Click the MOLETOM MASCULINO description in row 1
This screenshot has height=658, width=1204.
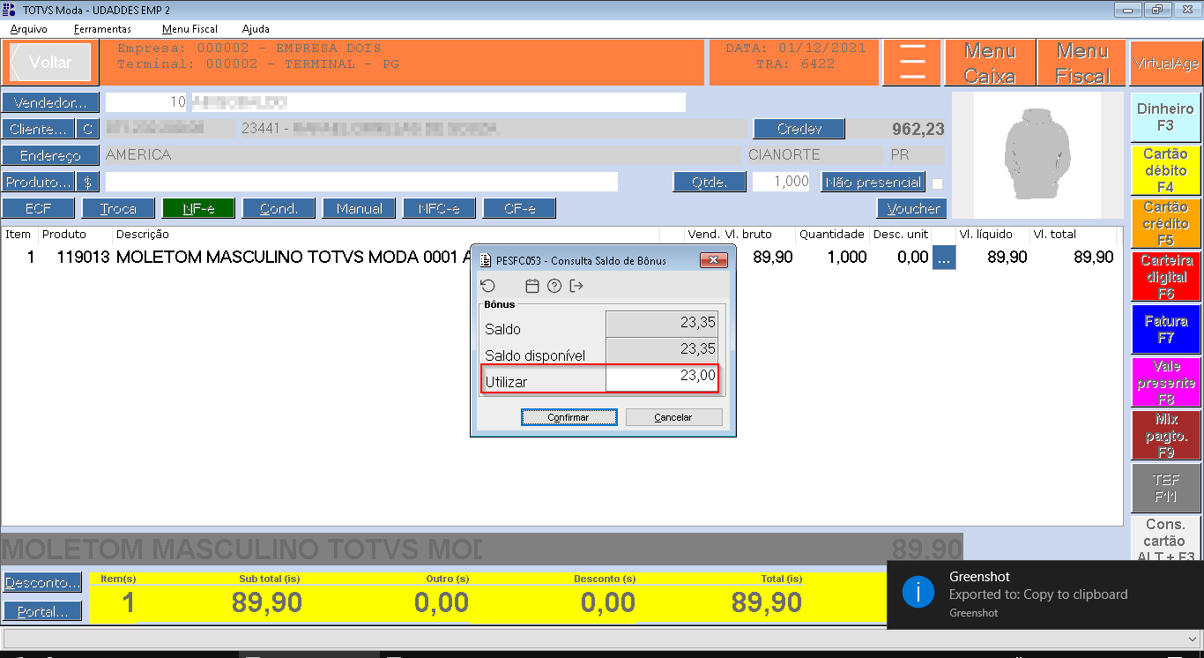(x=293, y=258)
